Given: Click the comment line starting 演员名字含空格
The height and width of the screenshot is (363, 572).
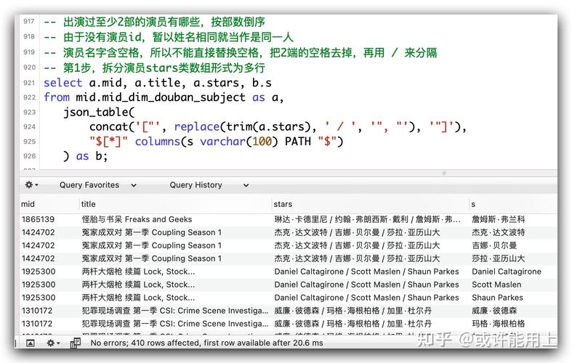Looking at the screenshot, I should [241, 52].
